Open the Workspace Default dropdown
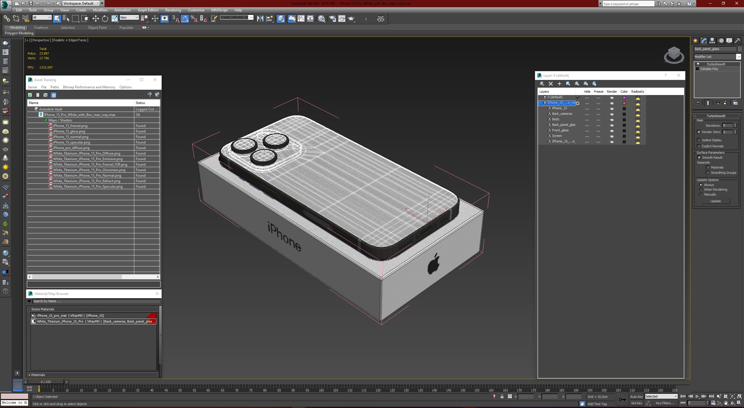Image resolution: width=744 pixels, height=408 pixels. 81,3
